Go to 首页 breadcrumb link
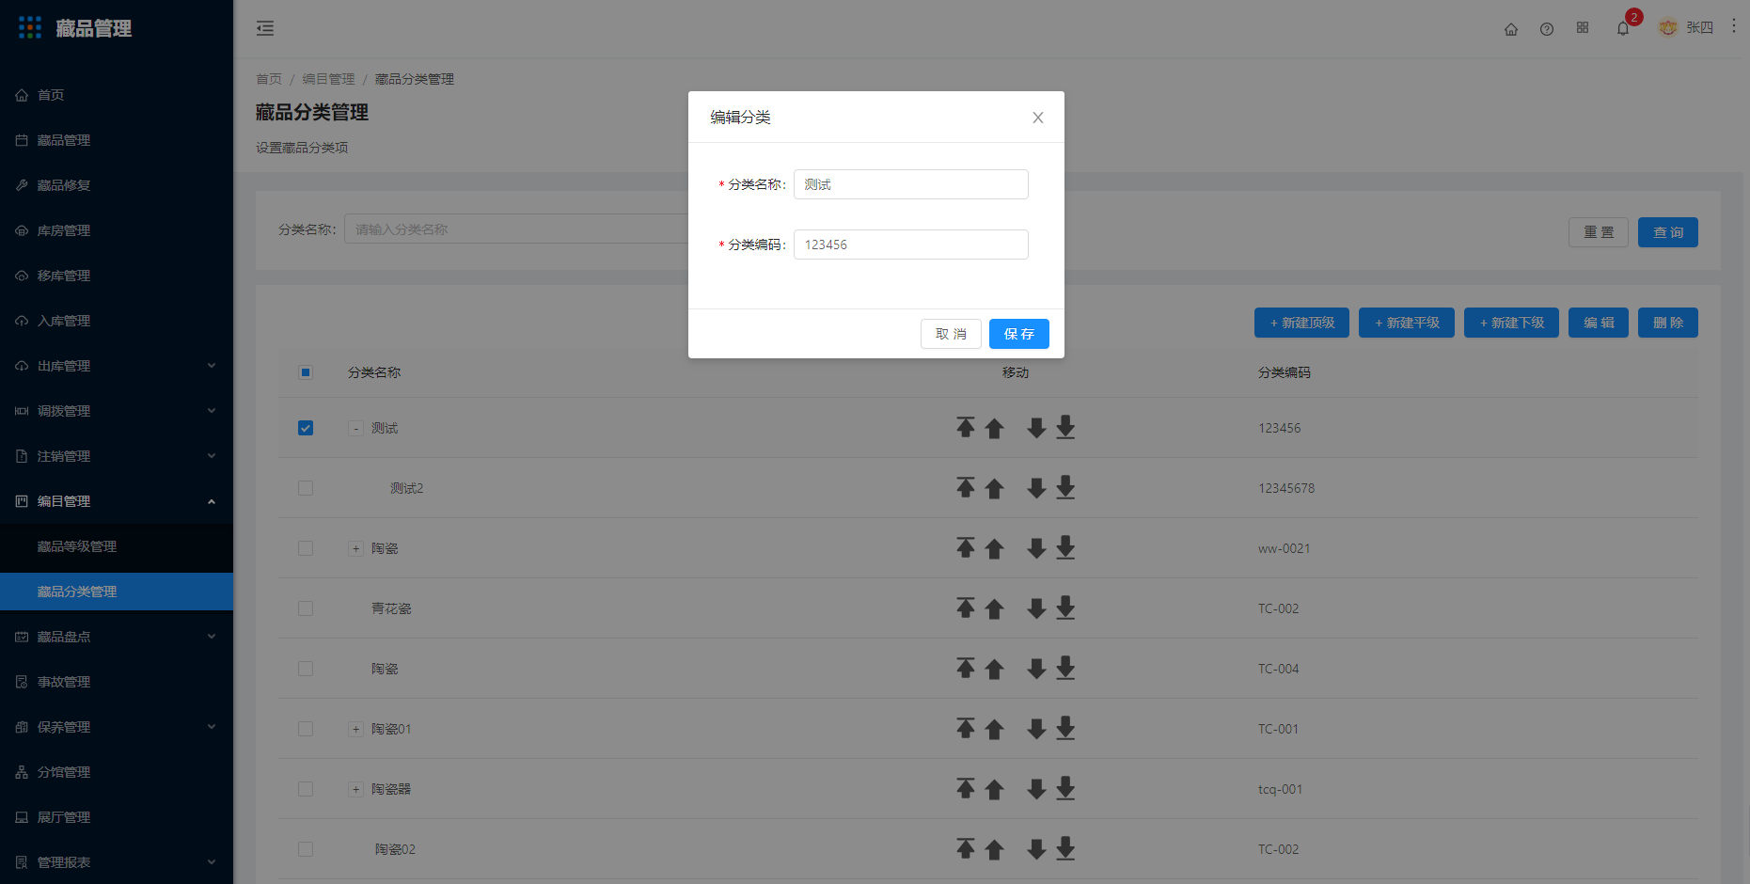The image size is (1750, 884). (269, 79)
